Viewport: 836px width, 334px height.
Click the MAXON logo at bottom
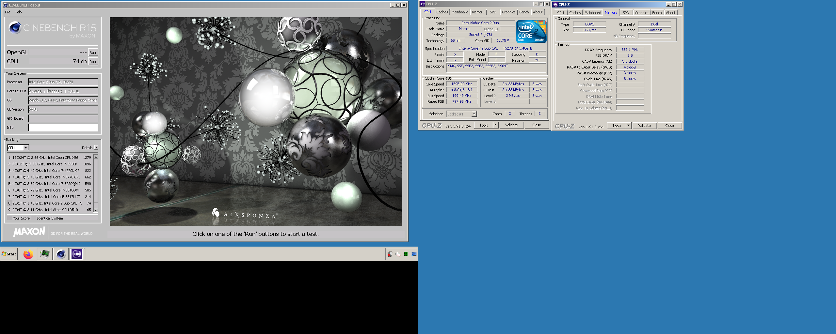tap(29, 232)
